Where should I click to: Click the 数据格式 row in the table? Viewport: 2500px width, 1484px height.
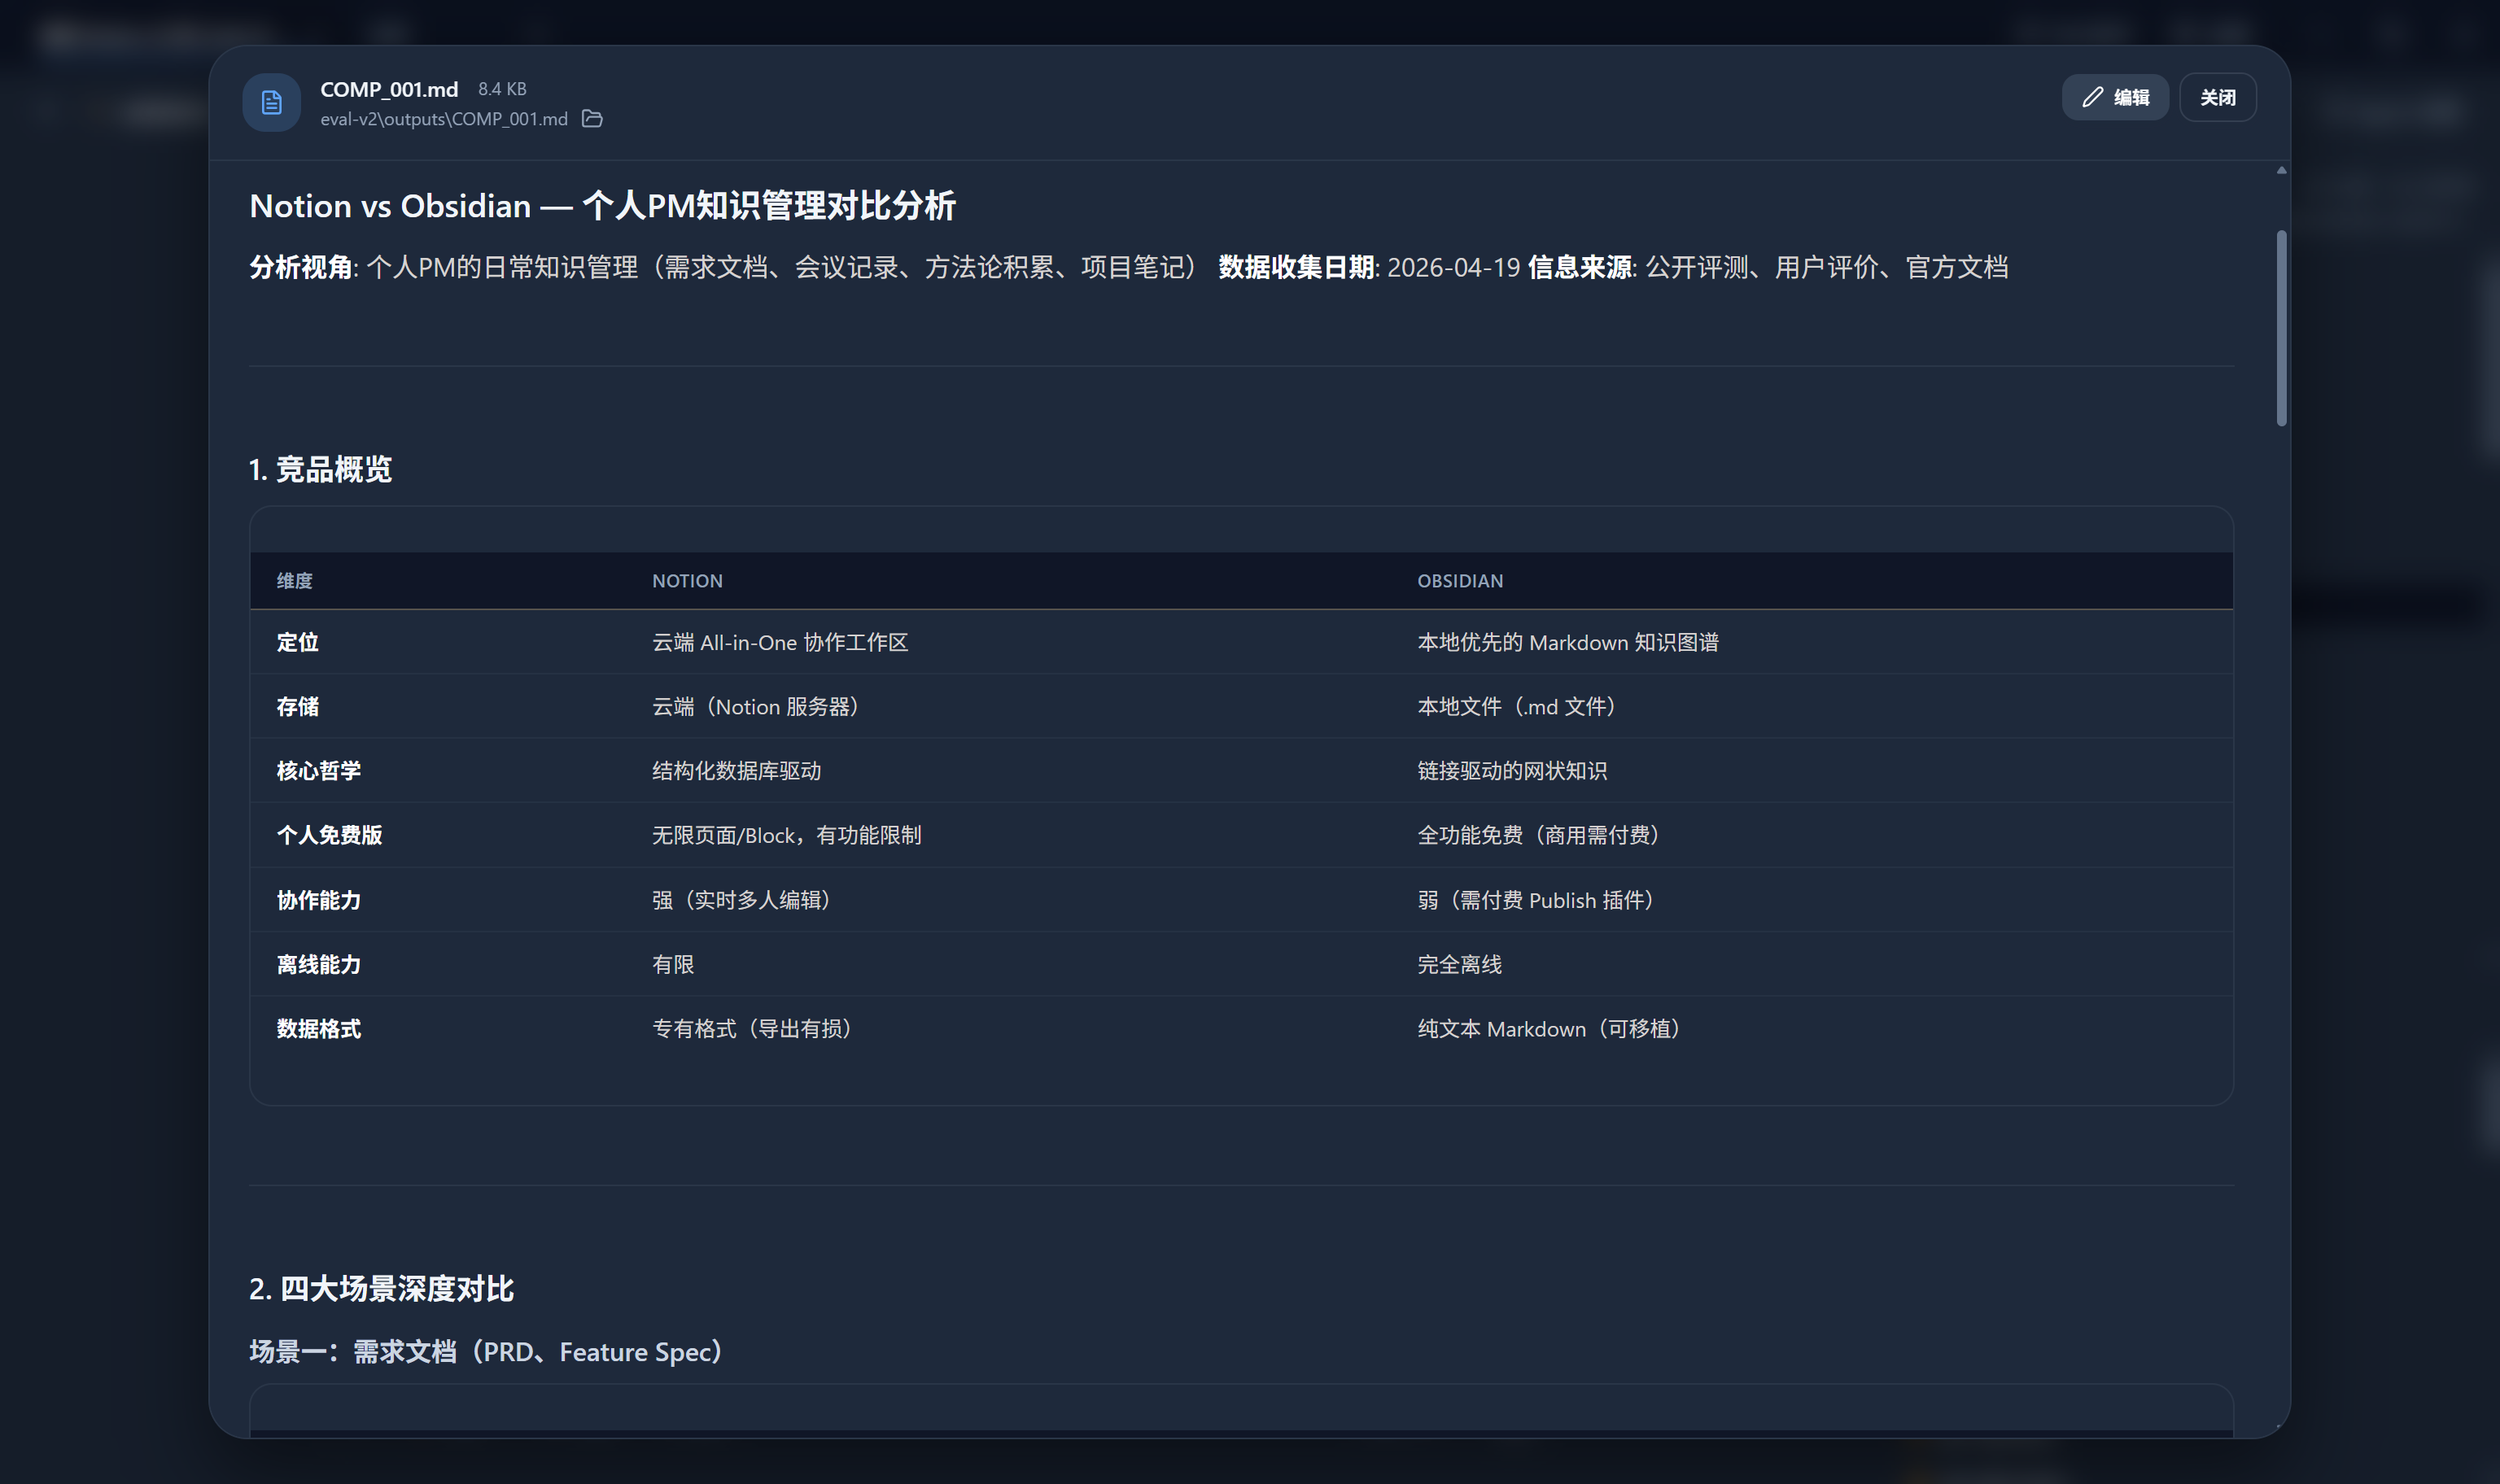click(319, 1028)
